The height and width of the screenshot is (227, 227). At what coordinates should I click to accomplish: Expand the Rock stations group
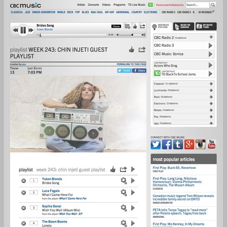(x=184, y=97)
